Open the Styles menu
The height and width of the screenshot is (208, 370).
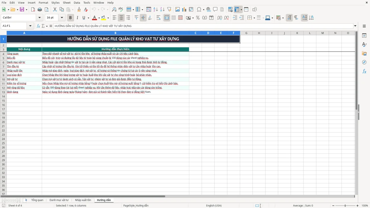[55, 2]
